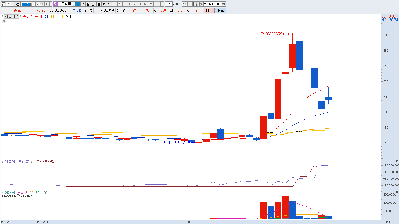Select the 분 minute chart tab
The height and width of the screenshot is (224, 399).
[x=99, y=4]
